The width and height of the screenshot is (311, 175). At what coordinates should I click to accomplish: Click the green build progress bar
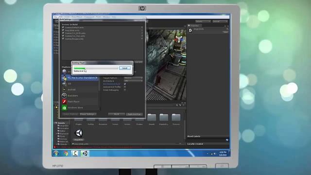point(96,68)
